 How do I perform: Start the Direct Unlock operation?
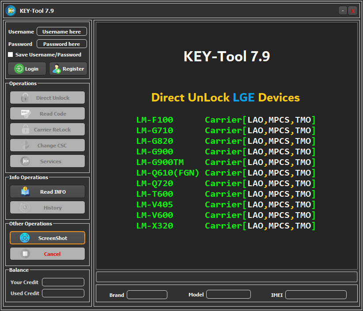[x=47, y=97]
